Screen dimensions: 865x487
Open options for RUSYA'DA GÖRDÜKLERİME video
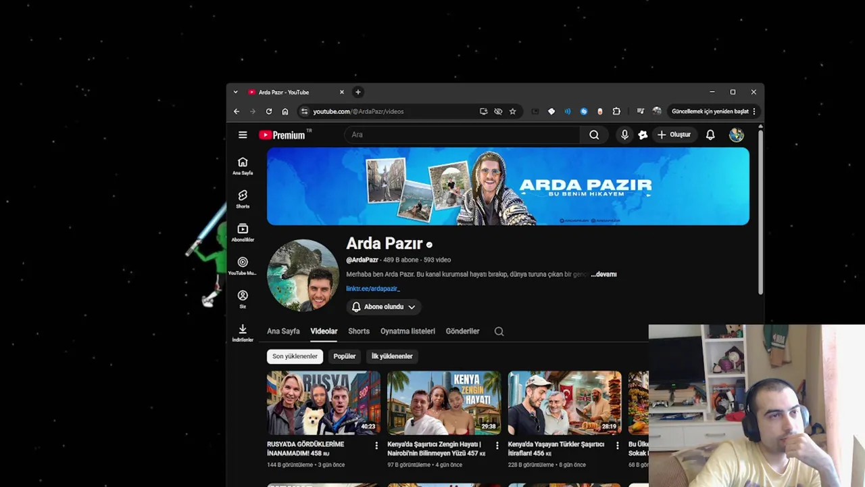click(x=376, y=446)
